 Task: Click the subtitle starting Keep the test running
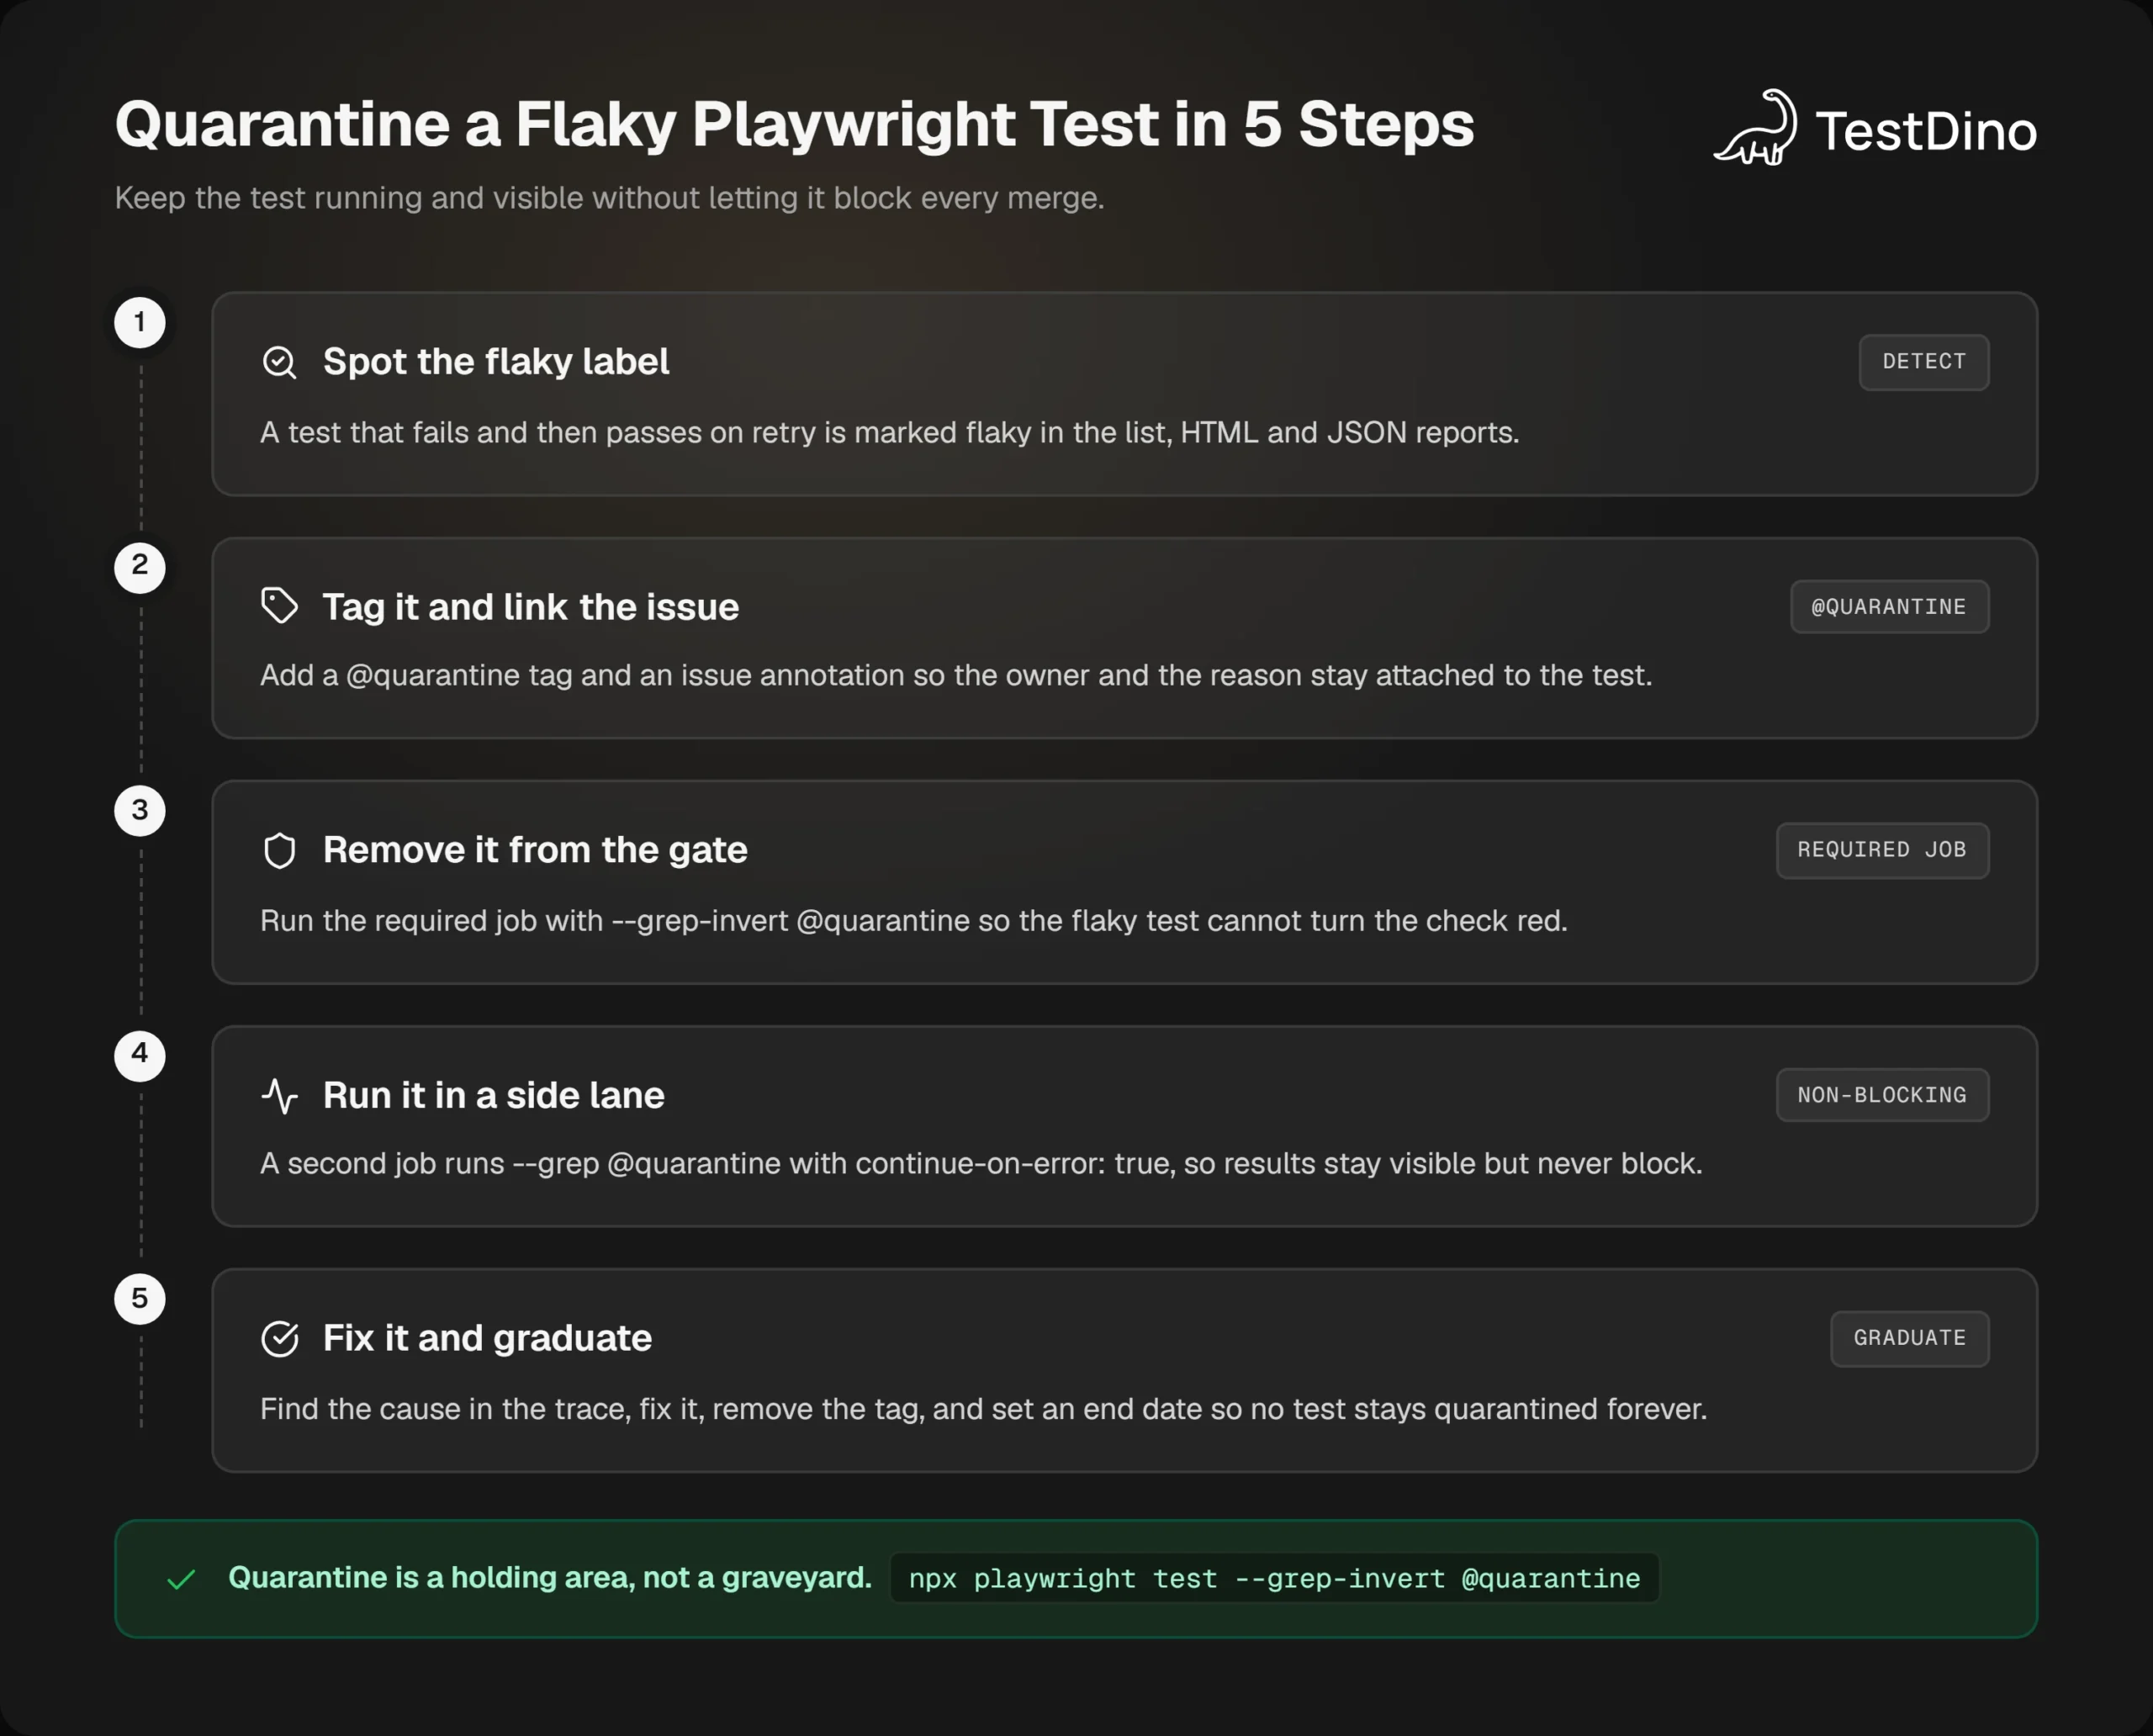click(x=609, y=198)
